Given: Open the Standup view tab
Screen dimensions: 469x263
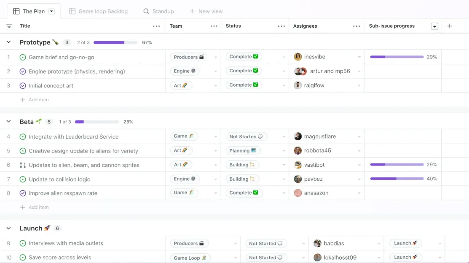Looking at the screenshot, I should [x=158, y=11].
